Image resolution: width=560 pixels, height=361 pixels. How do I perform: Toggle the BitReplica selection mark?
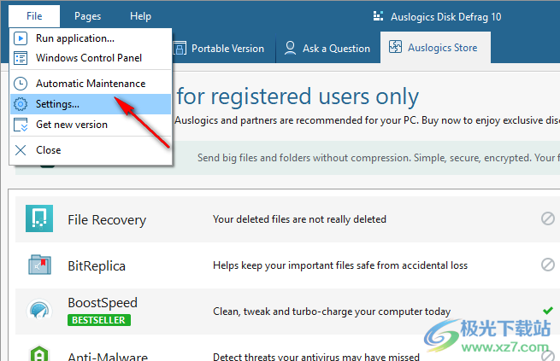[x=547, y=265]
